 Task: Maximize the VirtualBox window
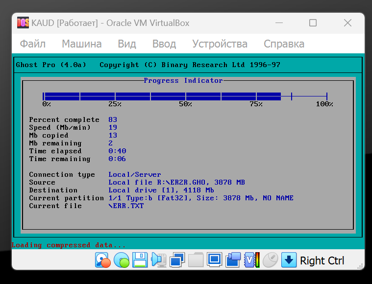pyautogui.click(x=313, y=23)
